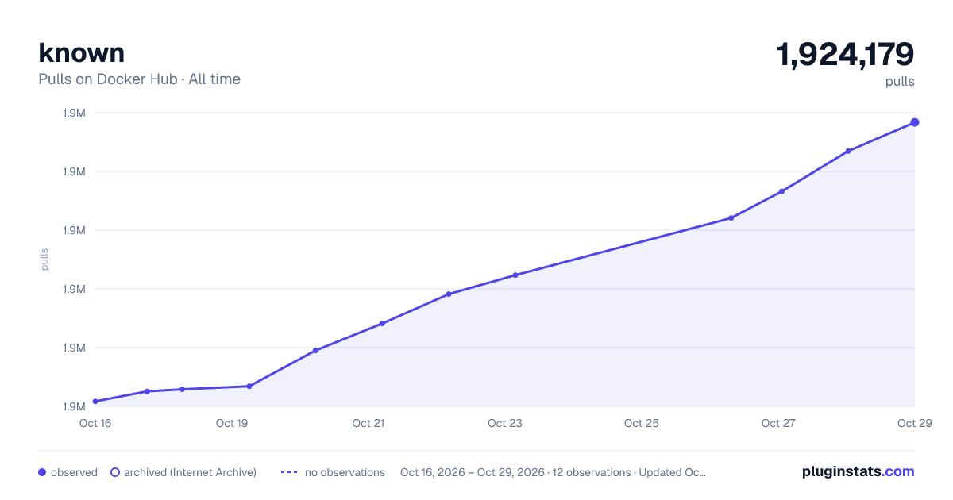Click the 'archived (Internet Archive)' legend circle
This screenshot has width=953, height=500.
115,472
